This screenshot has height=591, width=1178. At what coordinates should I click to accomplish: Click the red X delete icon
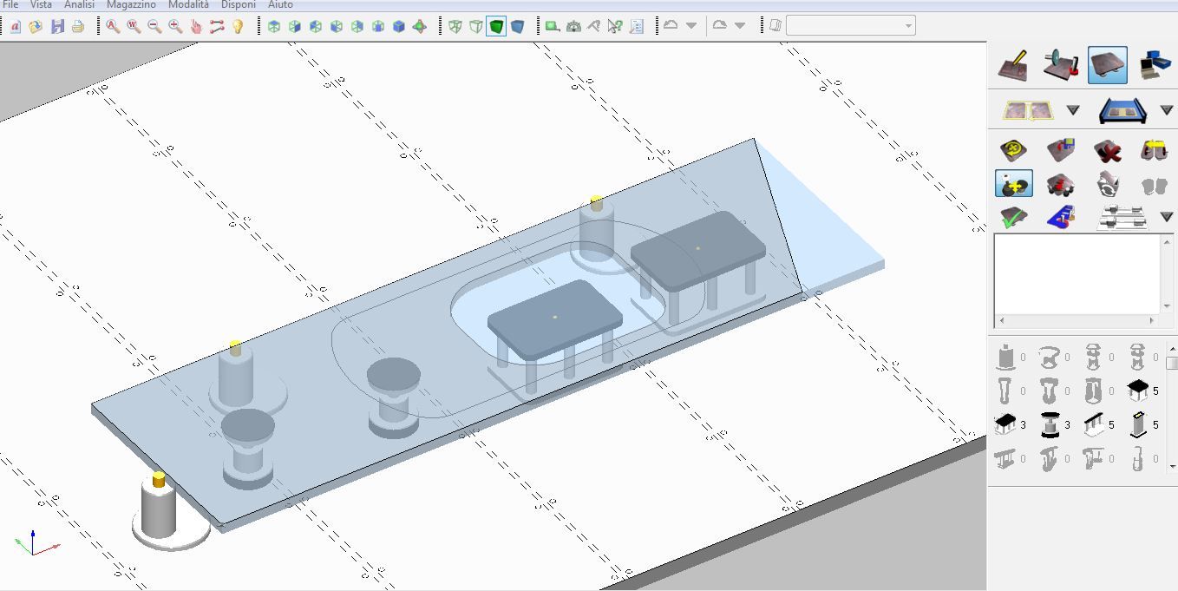click(1108, 151)
